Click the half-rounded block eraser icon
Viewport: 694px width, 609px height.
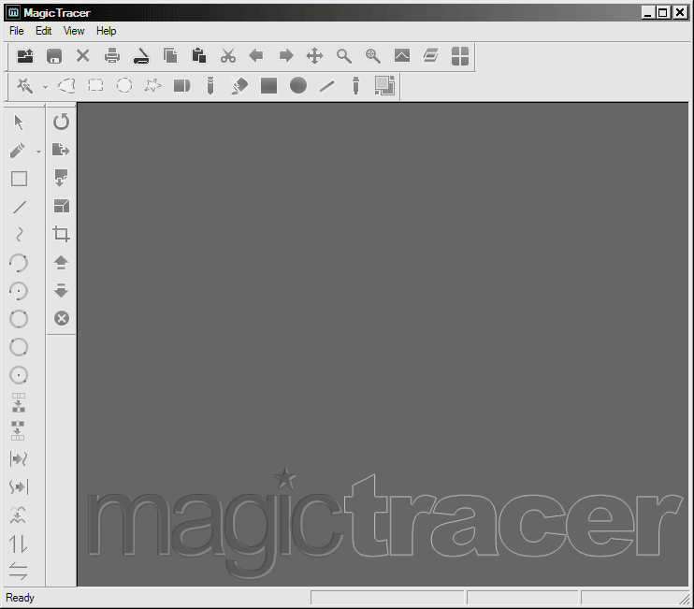pyautogui.click(x=181, y=85)
